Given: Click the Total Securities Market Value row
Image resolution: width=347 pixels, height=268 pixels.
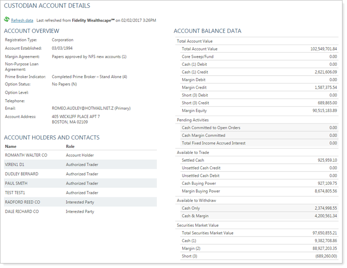Looking at the screenshot, I should [257, 233].
